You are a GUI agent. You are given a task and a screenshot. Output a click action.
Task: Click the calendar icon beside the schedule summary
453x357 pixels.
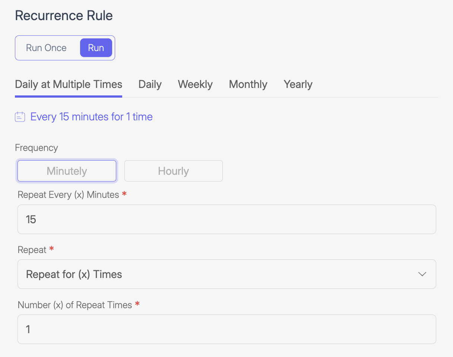tap(20, 117)
